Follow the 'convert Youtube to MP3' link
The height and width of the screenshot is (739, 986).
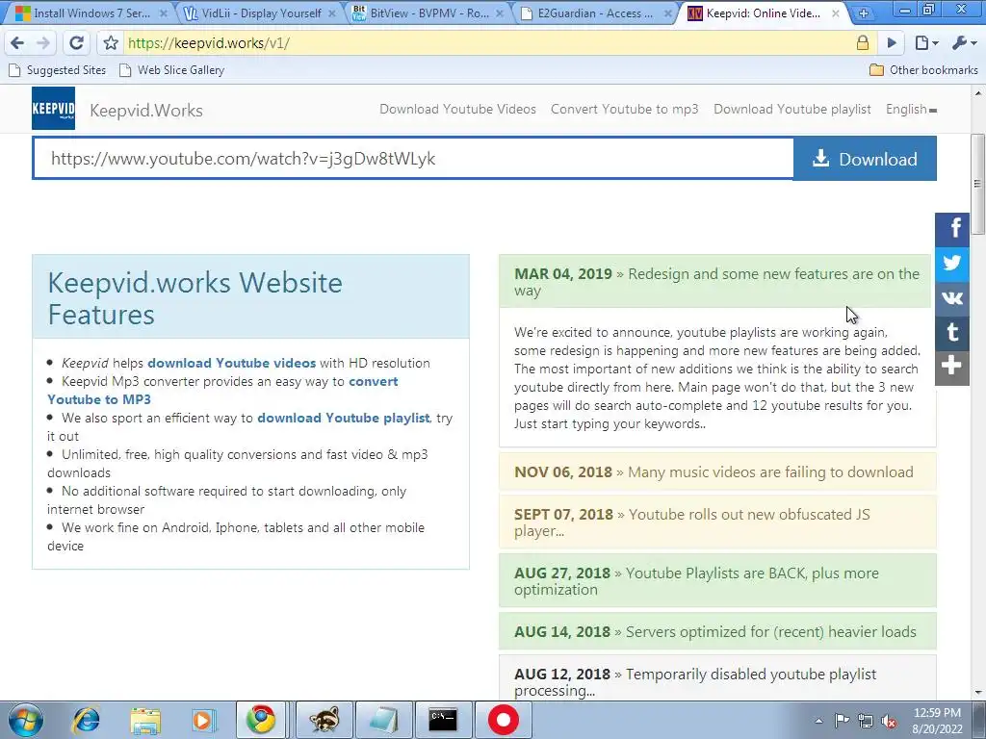pyautogui.click(x=222, y=391)
